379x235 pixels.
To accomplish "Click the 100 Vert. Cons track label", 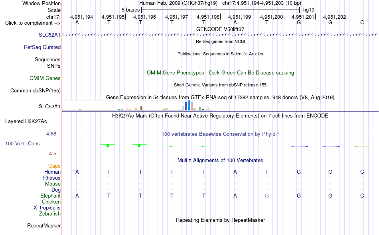I will [x=22, y=143].
